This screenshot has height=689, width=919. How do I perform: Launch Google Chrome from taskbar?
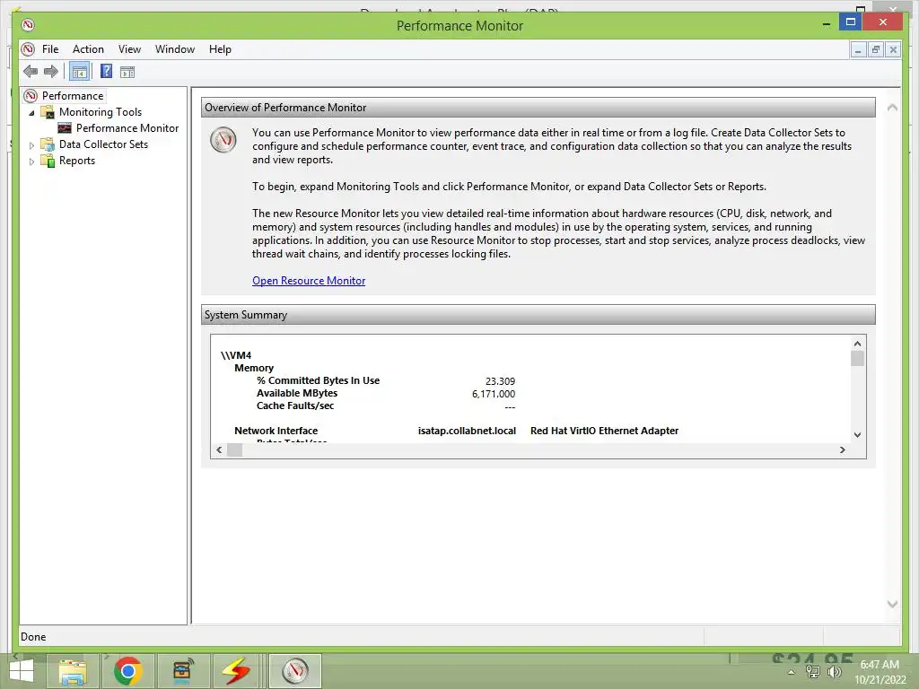click(127, 671)
